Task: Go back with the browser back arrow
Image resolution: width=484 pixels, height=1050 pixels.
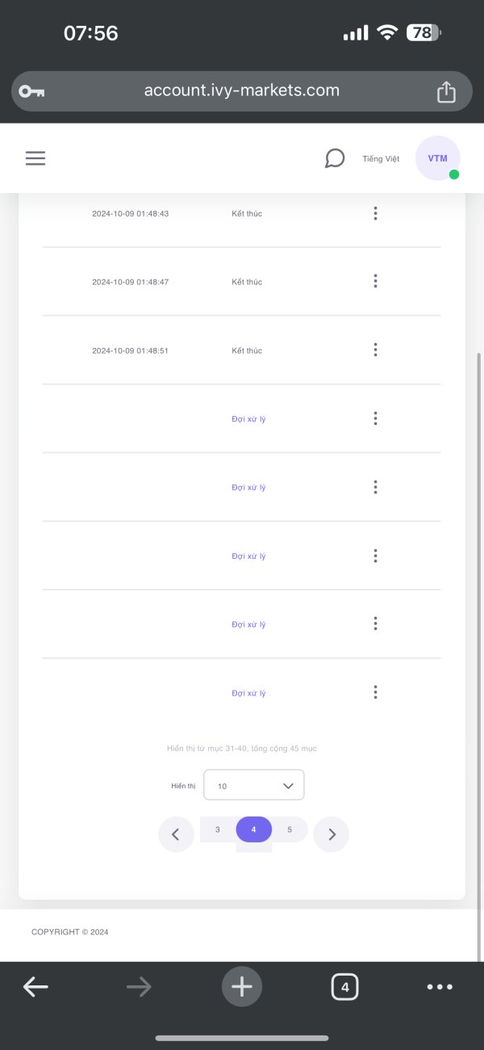Action: click(x=35, y=986)
